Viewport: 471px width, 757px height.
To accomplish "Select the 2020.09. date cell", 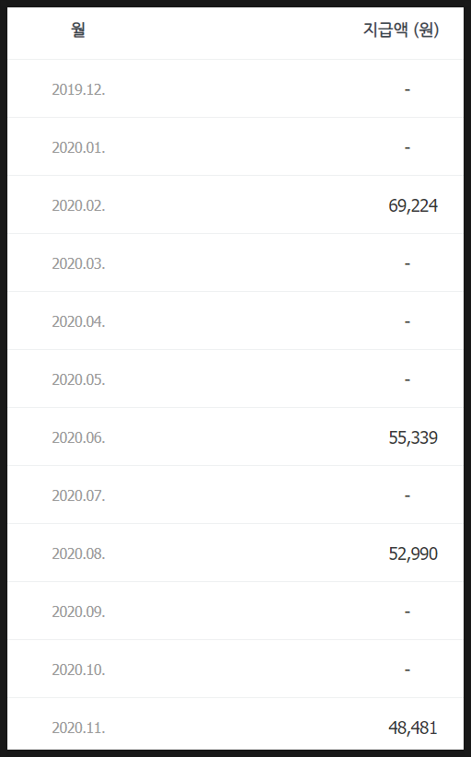I will 78,611.
